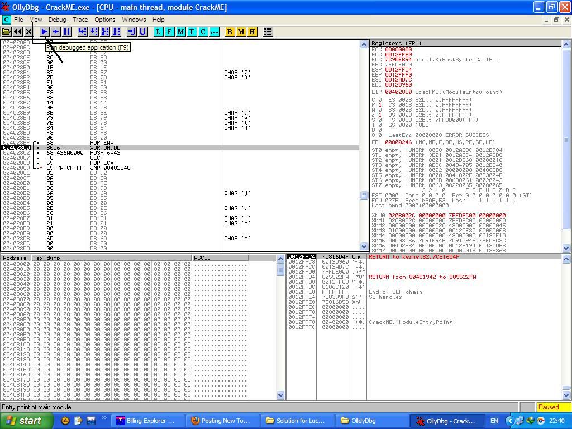Switch to Posting New To... taskbar button
572x429 pixels.
coord(222,421)
